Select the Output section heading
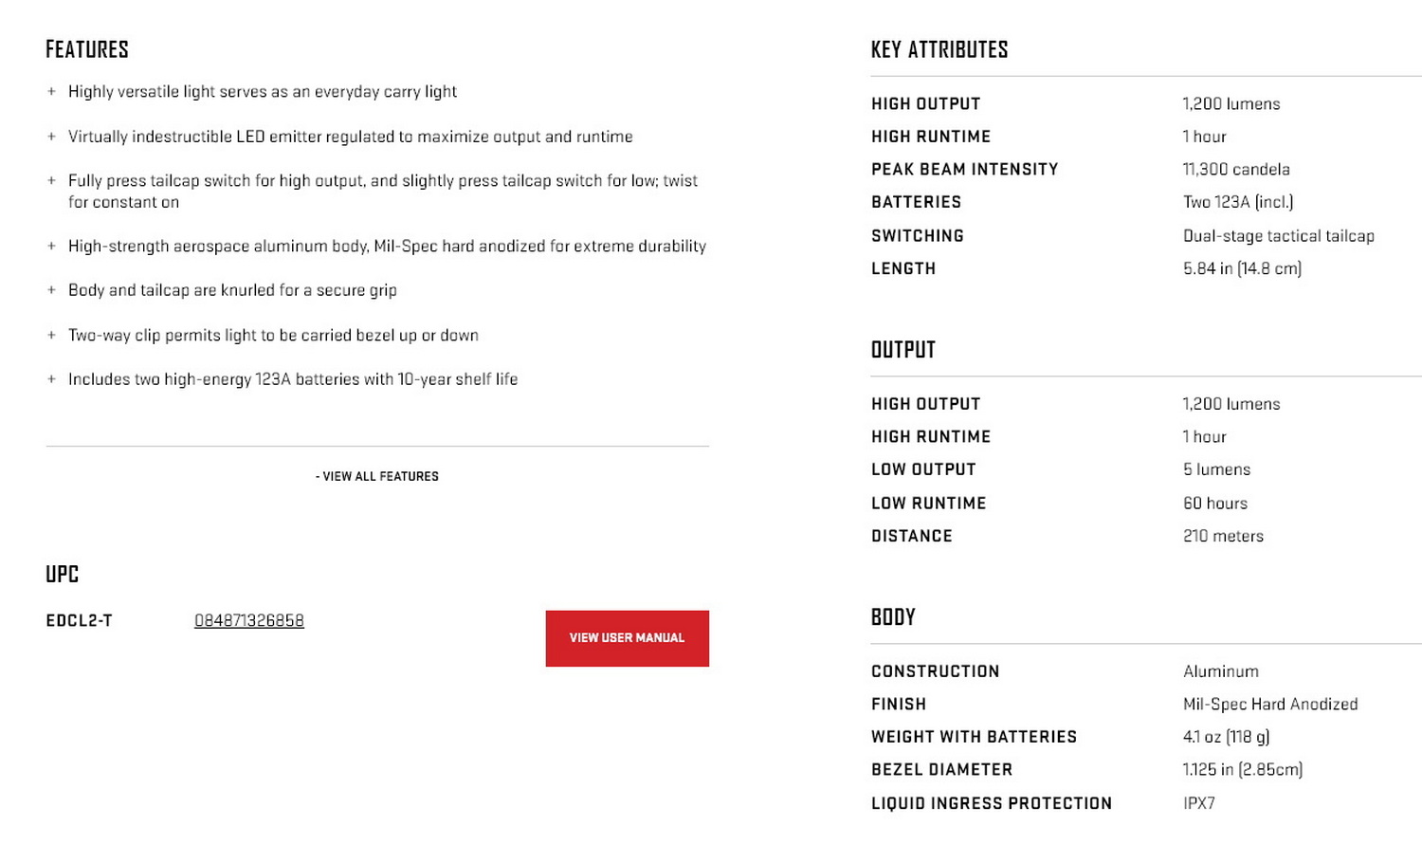 click(903, 350)
